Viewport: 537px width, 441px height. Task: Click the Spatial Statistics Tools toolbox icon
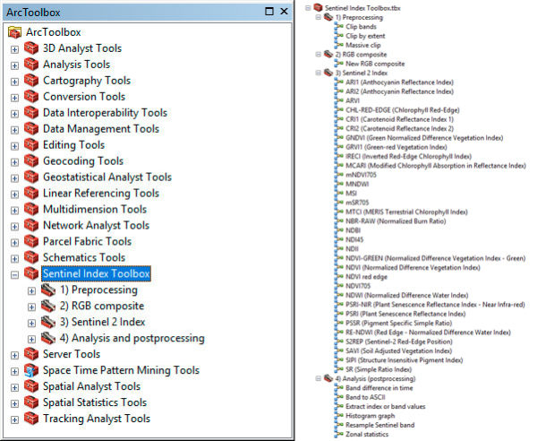[x=31, y=402]
